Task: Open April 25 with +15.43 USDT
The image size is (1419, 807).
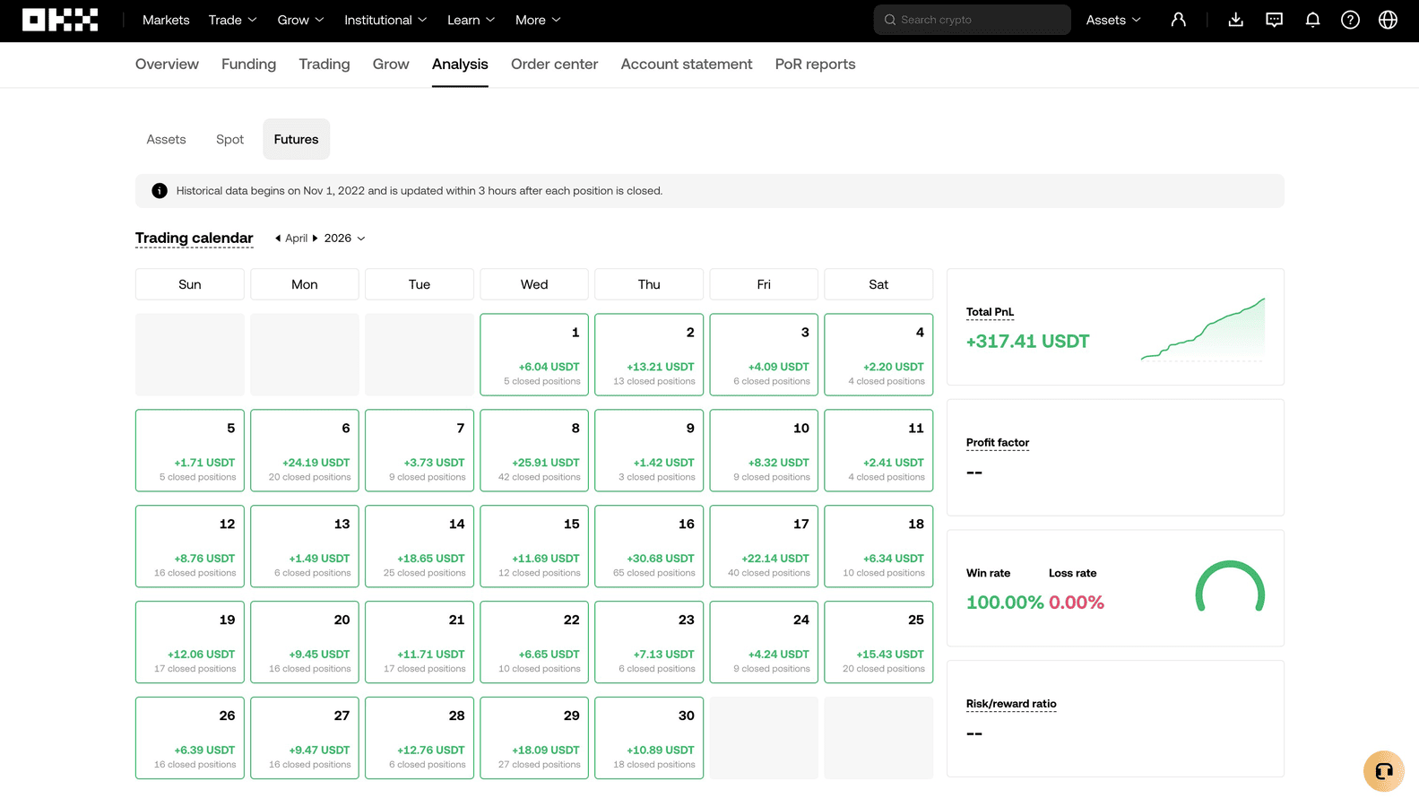Action: (878, 642)
